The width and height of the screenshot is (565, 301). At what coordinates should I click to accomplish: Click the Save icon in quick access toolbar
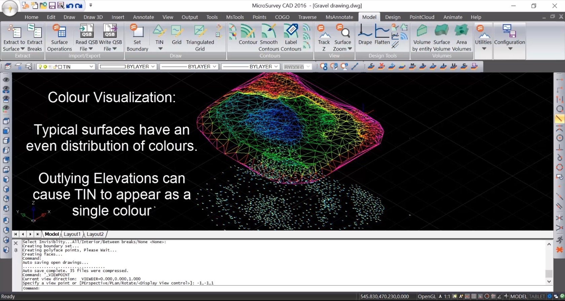pos(52,5)
